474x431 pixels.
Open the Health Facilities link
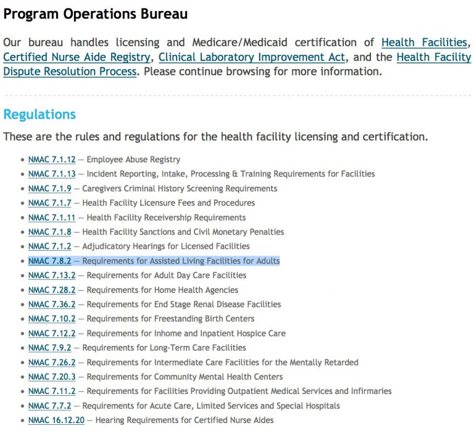pos(423,43)
